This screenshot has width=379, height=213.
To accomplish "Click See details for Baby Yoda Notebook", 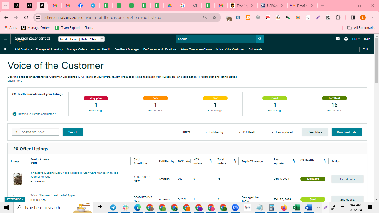I will coord(347,179).
